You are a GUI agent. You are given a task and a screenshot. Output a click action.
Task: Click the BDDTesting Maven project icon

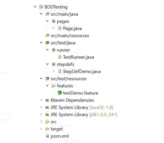click(41, 7)
